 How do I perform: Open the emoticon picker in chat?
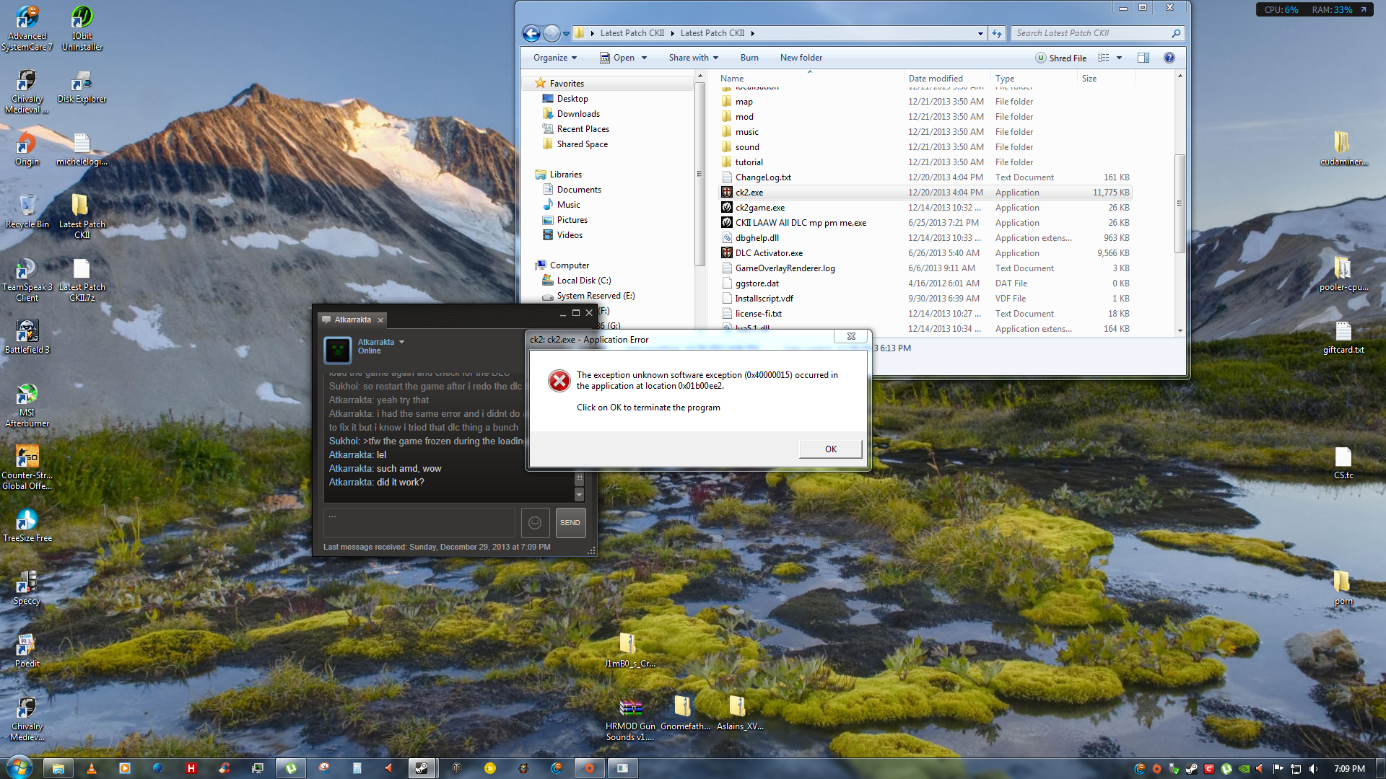(535, 523)
